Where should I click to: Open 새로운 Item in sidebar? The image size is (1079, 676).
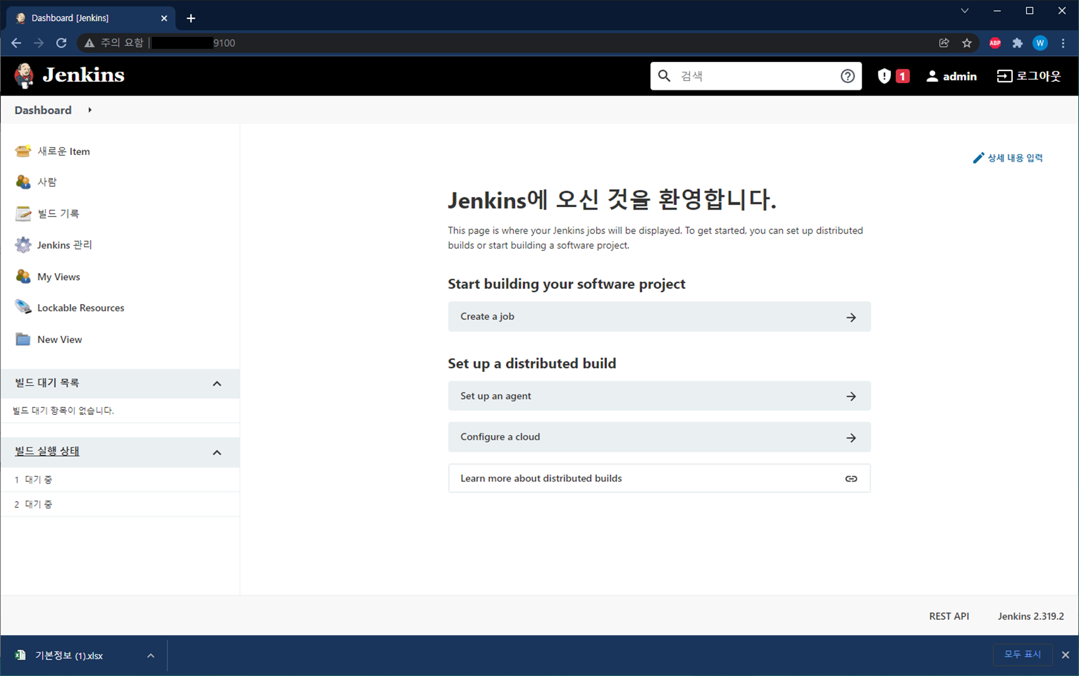coord(63,151)
